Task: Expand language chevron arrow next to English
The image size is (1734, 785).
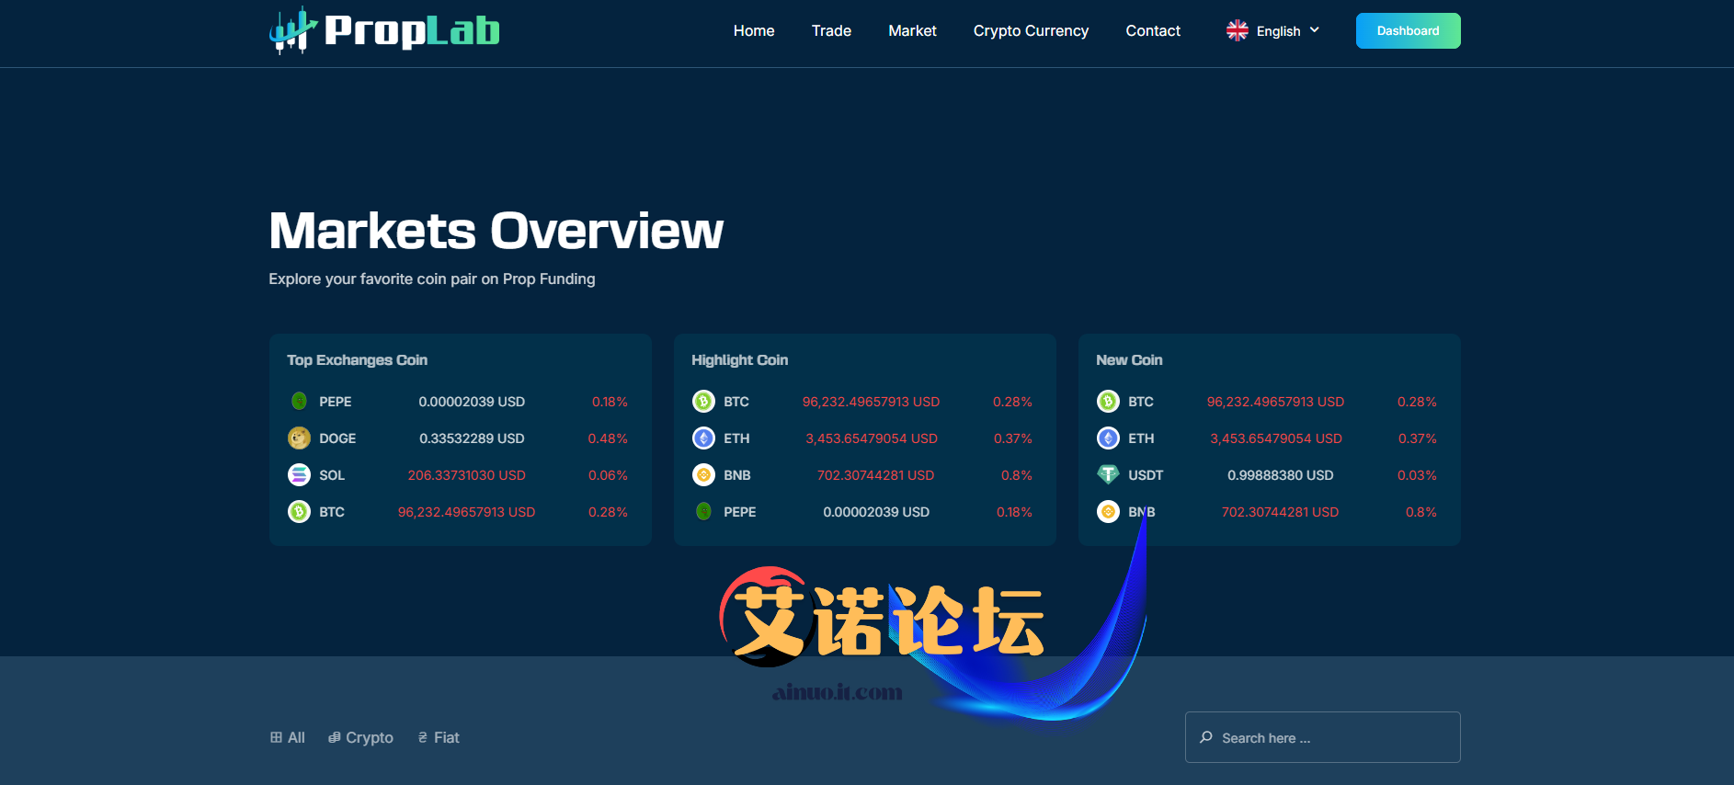Action: click(1315, 30)
